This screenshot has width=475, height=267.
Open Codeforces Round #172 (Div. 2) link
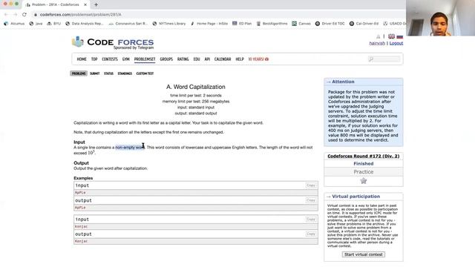click(x=363, y=156)
